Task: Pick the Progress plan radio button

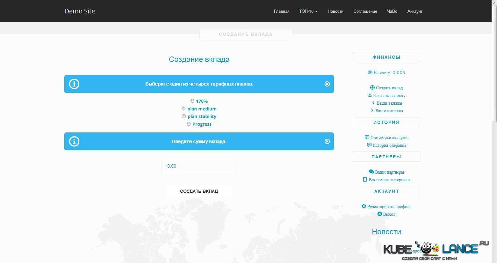Action: (x=189, y=124)
